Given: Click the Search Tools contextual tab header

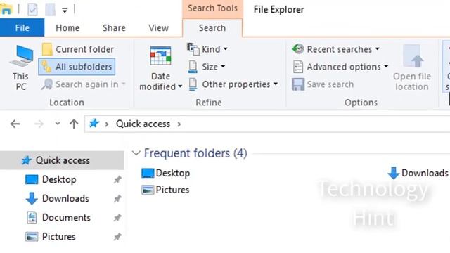Looking at the screenshot, I should (212, 8).
